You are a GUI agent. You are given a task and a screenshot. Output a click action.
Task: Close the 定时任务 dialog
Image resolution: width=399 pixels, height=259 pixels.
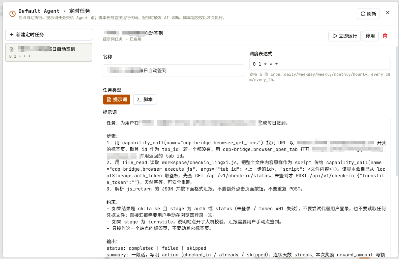pyautogui.click(x=388, y=13)
